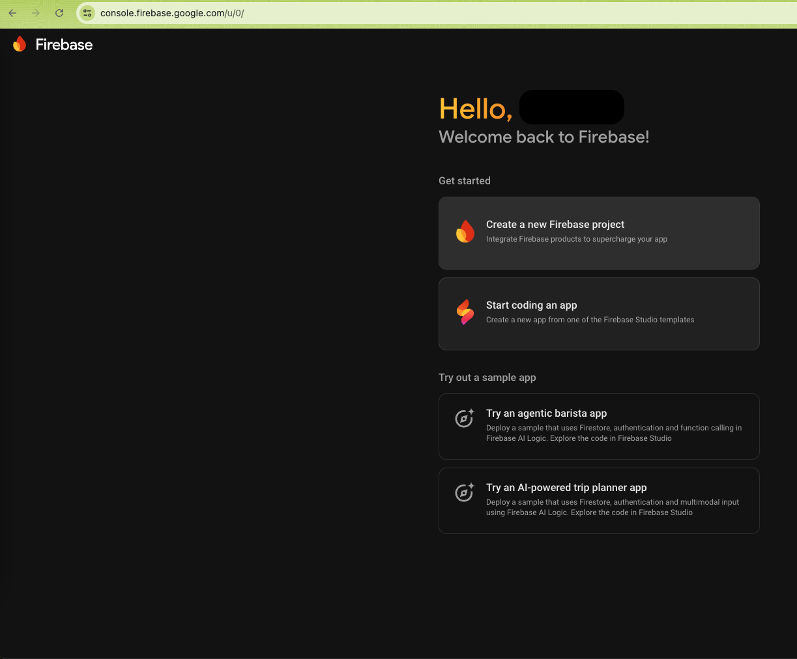Viewport: 797px width, 659px height.
Task: Open site information icon in address bar
Action: (87, 13)
